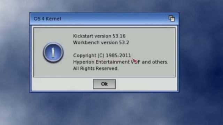This screenshot has width=223, height=125.
Task: Click the Copyright (C) 1985-2011 line
Action: coord(102,56)
